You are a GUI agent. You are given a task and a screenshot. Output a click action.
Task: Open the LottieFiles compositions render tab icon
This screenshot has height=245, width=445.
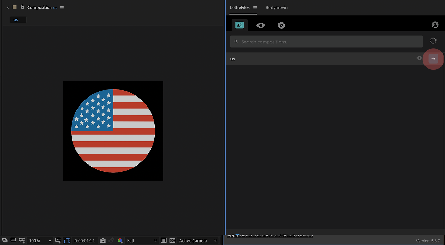click(240, 25)
